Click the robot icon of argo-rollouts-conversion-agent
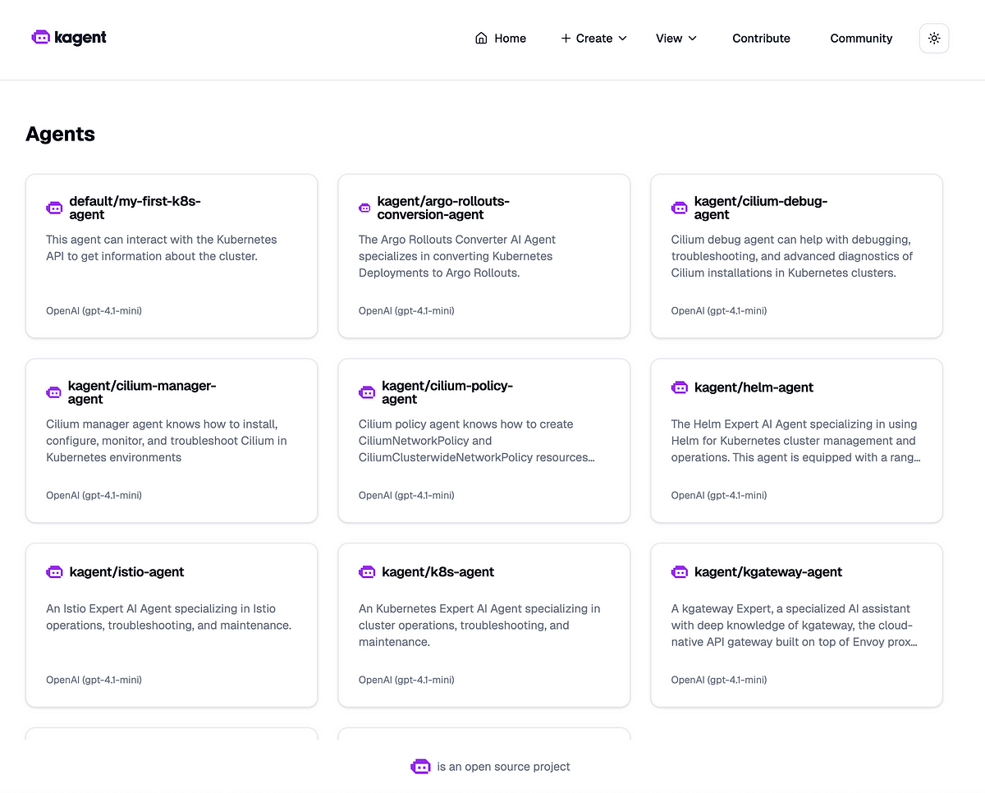 pos(364,208)
